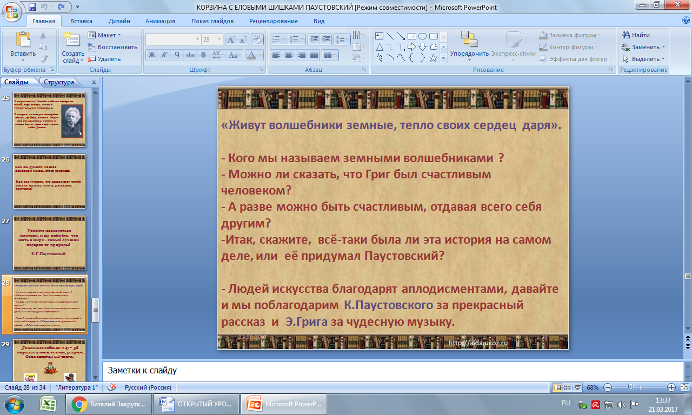The image size is (692, 415).
Task: Select slide 26 thumbnail
Action: pyautogui.click(x=49, y=181)
